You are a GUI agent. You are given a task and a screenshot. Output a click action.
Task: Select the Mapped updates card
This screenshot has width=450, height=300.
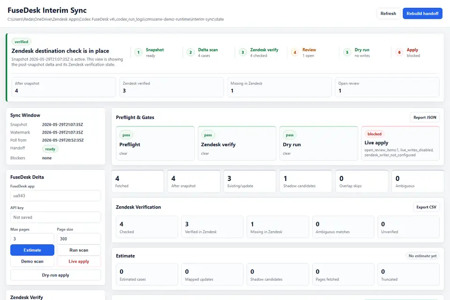[212, 274]
